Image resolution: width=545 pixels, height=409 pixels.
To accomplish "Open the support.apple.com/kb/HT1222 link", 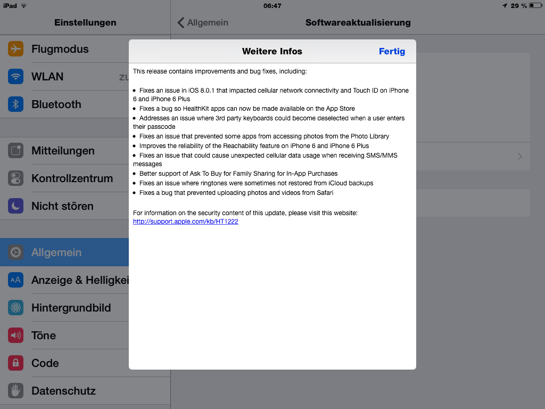I will point(186,222).
